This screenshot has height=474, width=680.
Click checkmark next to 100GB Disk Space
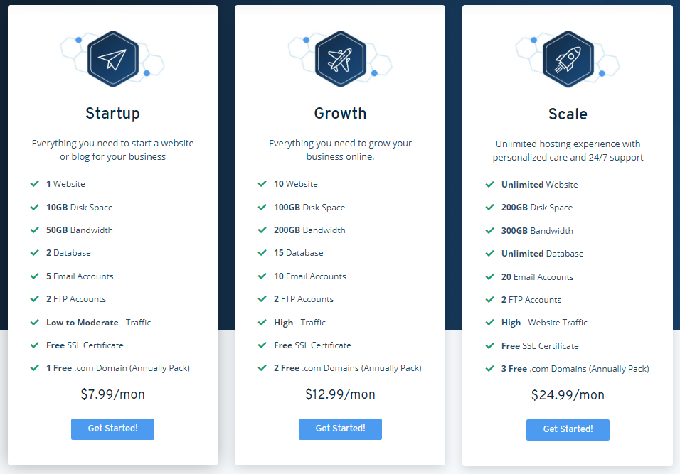(x=262, y=207)
